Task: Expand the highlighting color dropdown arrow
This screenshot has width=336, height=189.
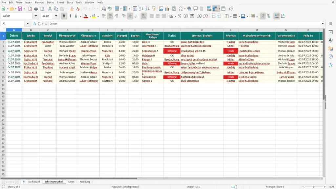Action: pos(98,16)
